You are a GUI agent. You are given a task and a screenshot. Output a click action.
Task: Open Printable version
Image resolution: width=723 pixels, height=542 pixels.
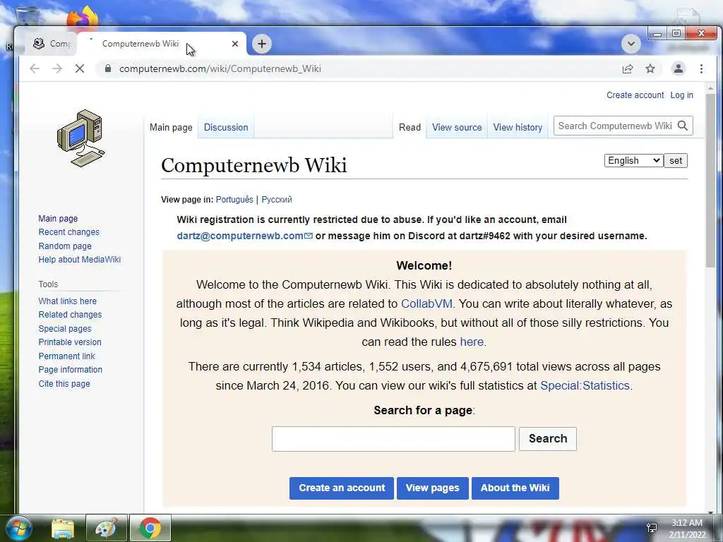[x=70, y=342]
